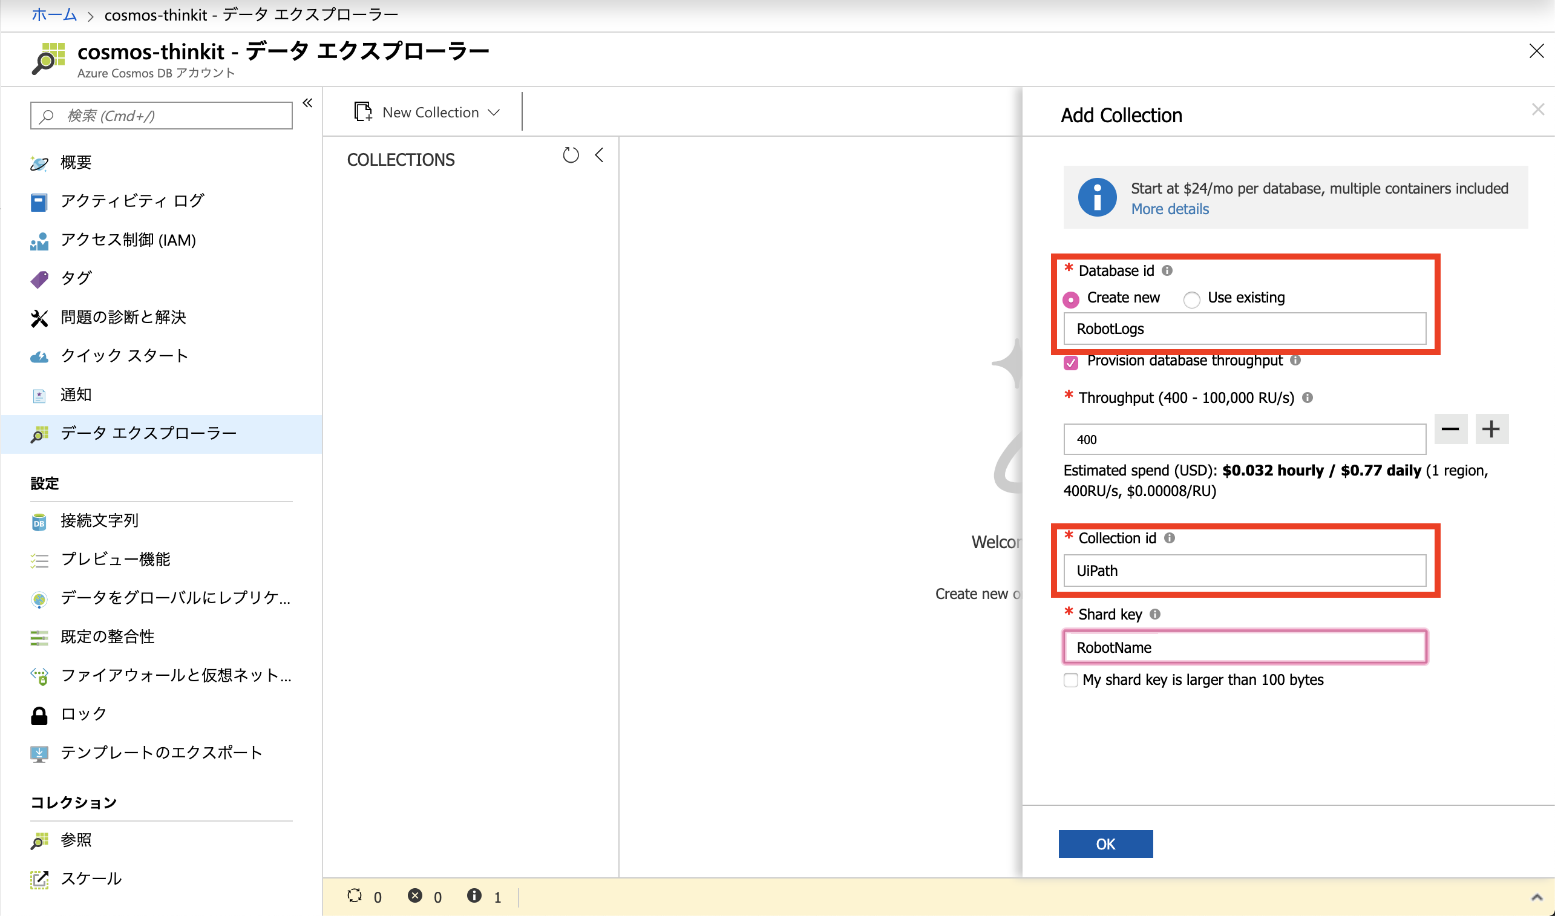1555x916 pixels.
Task: Click the info count status icon
Action: click(474, 895)
